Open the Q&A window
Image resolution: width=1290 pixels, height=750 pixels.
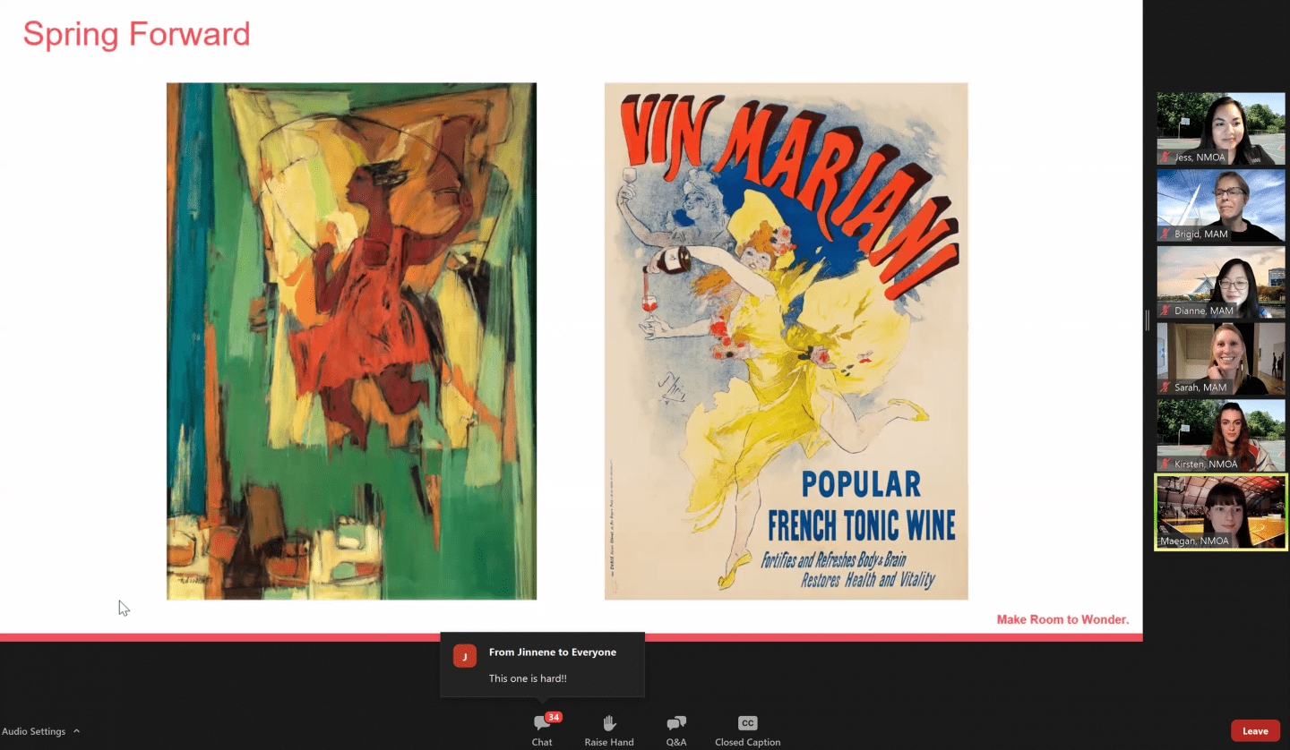pyautogui.click(x=676, y=729)
